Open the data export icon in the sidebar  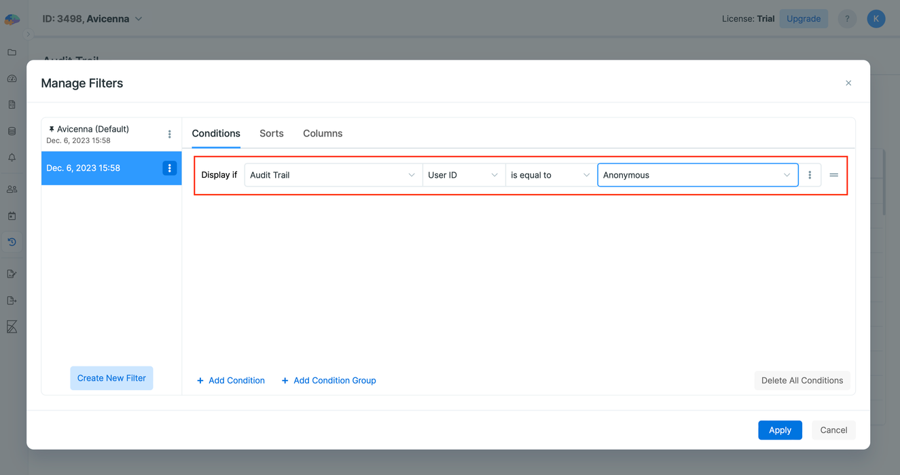(x=12, y=300)
